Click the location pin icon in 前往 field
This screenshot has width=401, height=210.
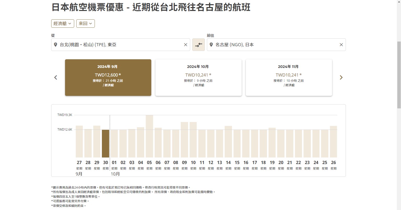pyautogui.click(x=211, y=44)
